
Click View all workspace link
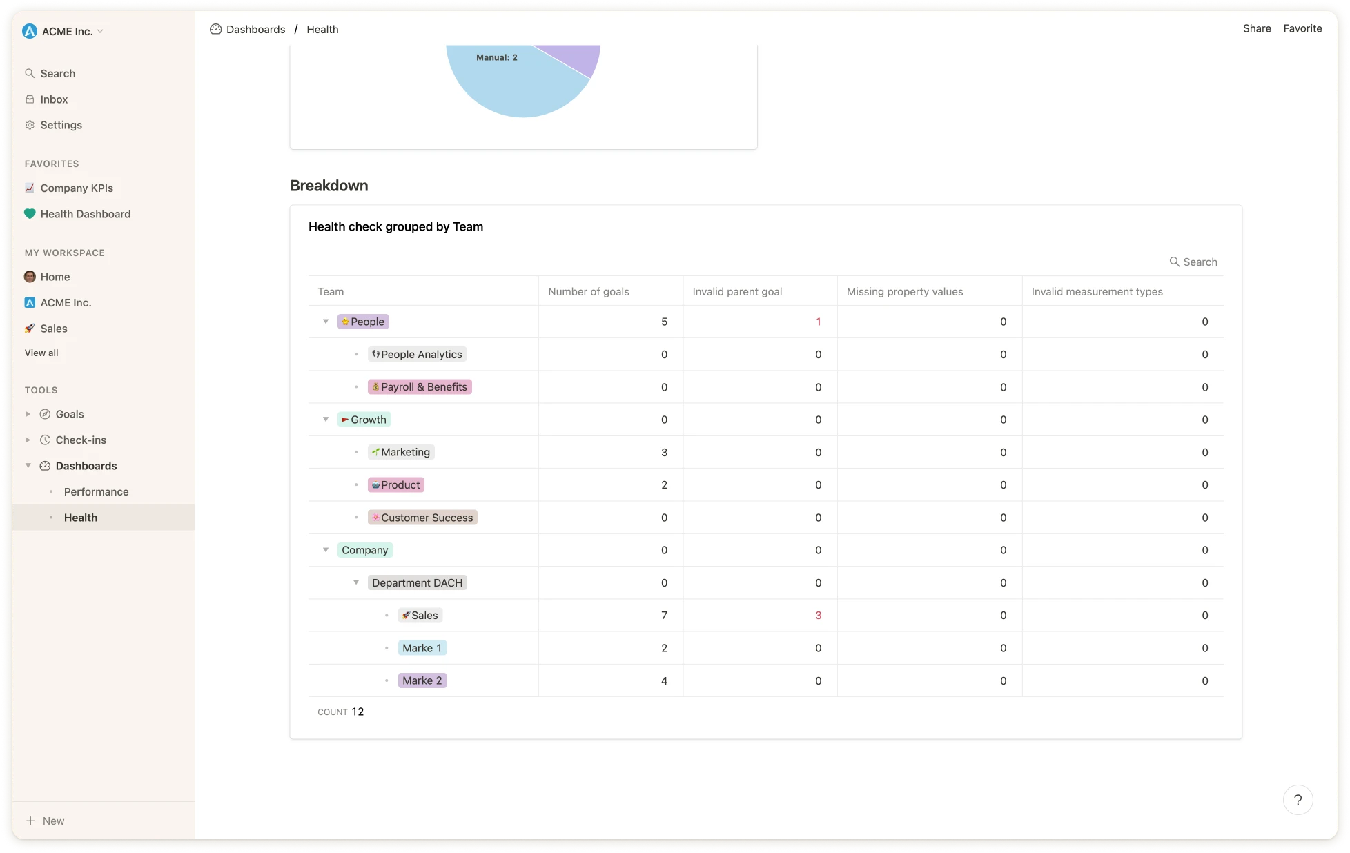[41, 353]
